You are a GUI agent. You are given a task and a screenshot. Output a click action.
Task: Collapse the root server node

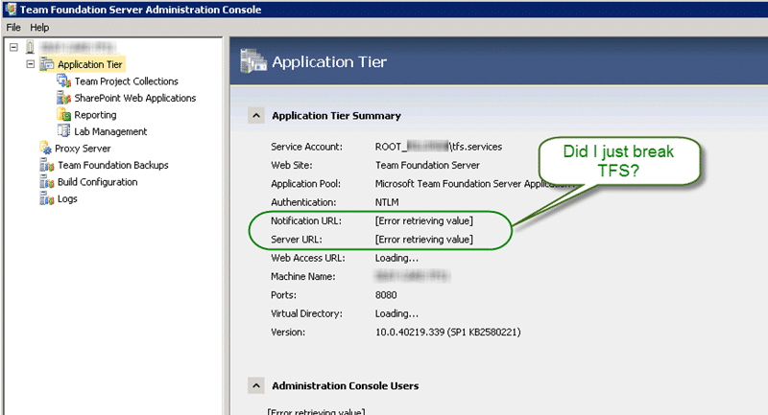[13, 47]
